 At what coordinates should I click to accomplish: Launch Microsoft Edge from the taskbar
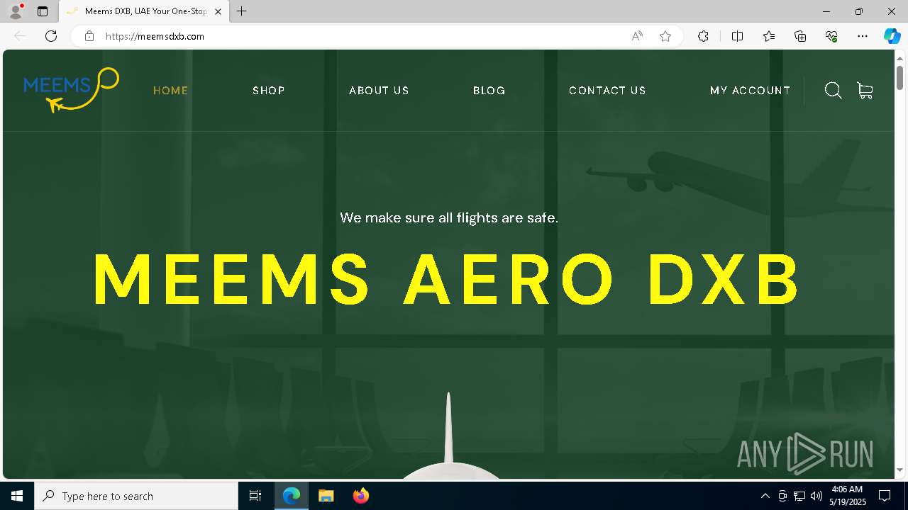click(x=292, y=496)
